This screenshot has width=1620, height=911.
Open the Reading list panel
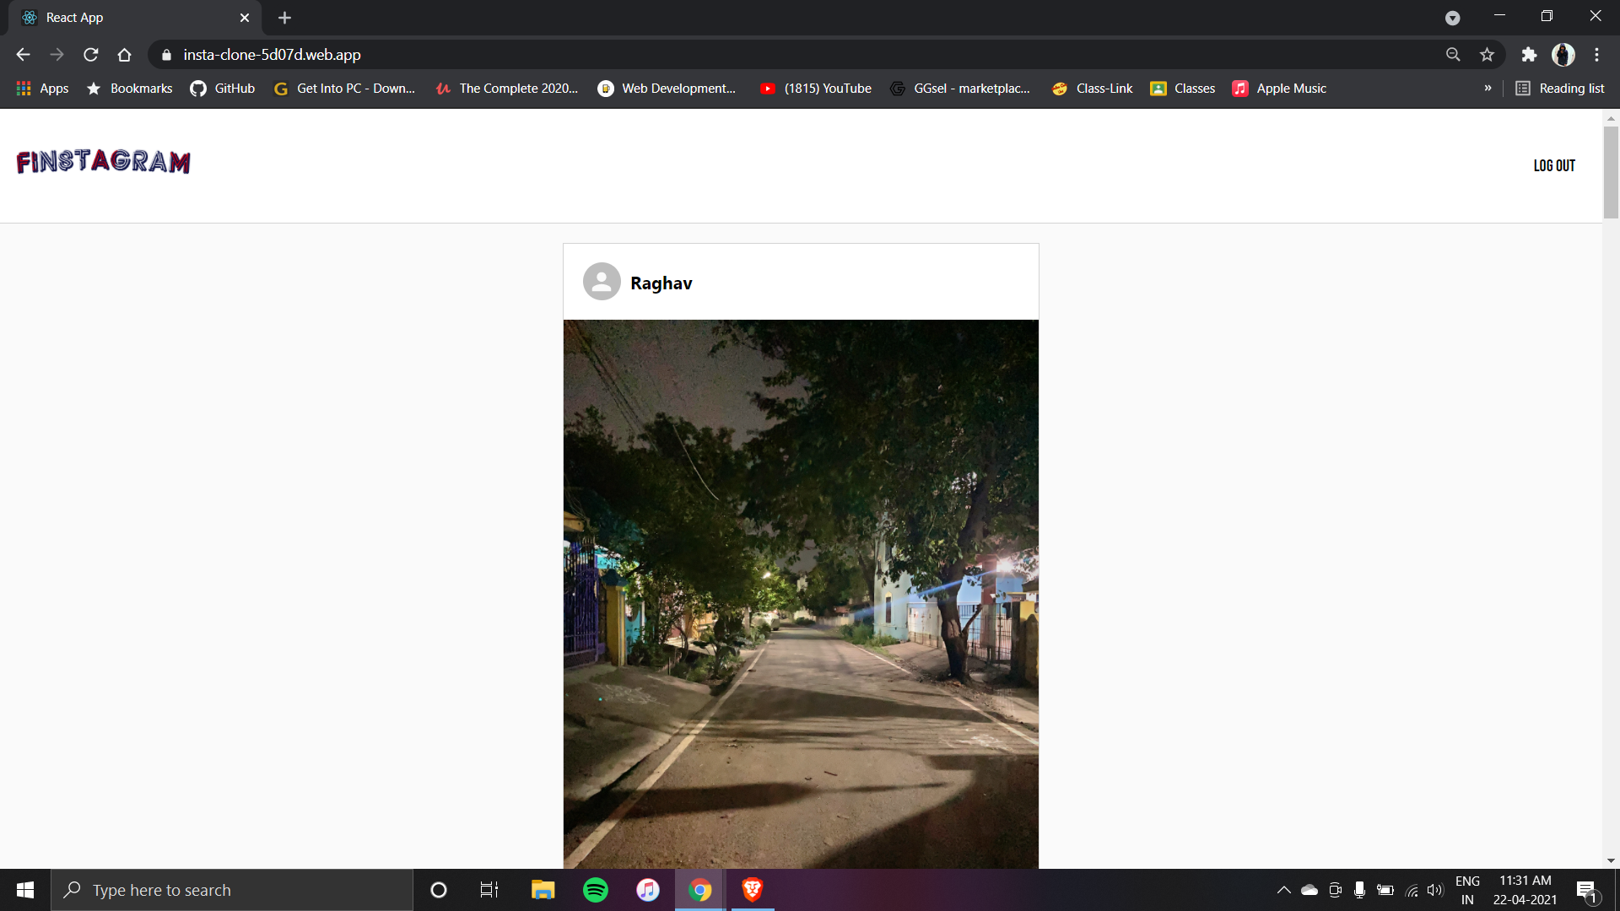click(x=1559, y=88)
